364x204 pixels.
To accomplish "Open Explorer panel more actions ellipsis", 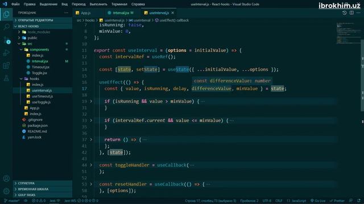I will 66,12.
